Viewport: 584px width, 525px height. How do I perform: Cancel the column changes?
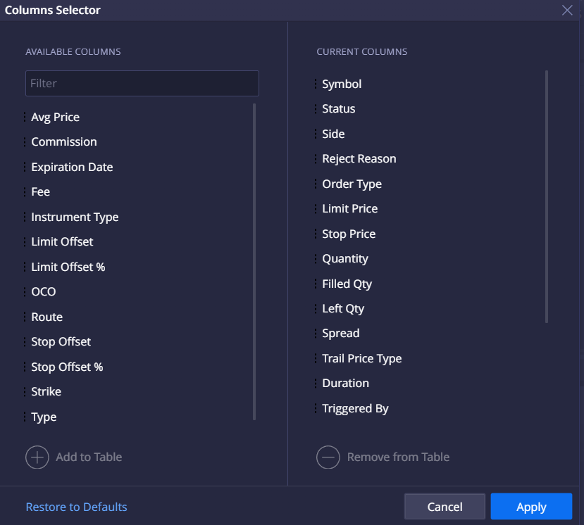click(445, 507)
